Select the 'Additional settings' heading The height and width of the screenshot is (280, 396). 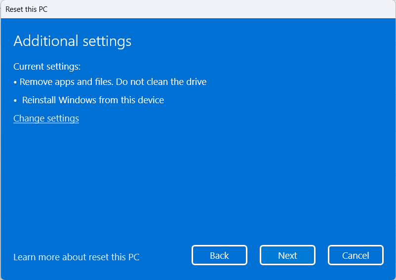[73, 41]
